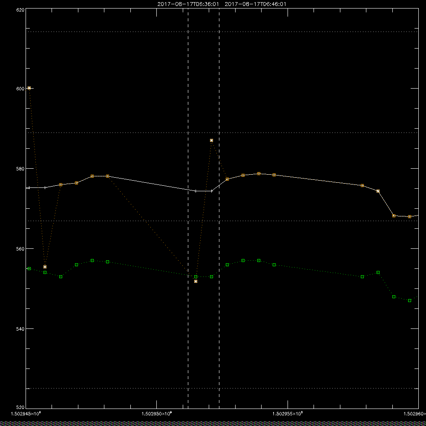Click the x-axis label 1.502950×10⁹

point(157,414)
